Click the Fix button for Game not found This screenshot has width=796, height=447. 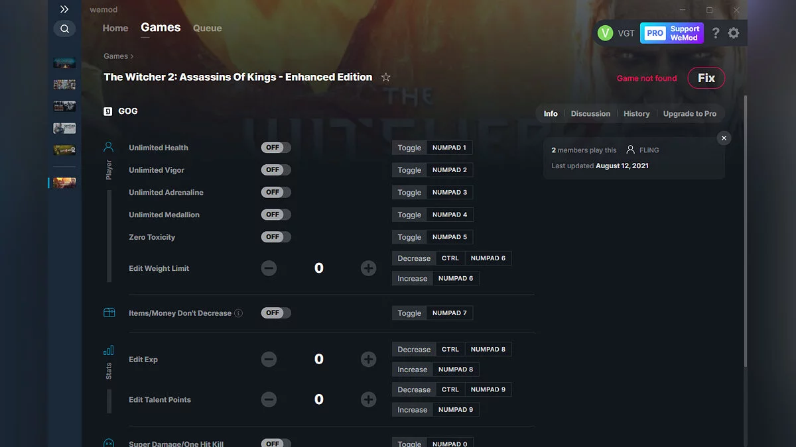point(706,77)
